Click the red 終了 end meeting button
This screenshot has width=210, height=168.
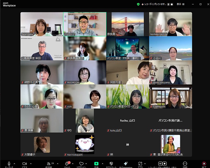[204, 164]
